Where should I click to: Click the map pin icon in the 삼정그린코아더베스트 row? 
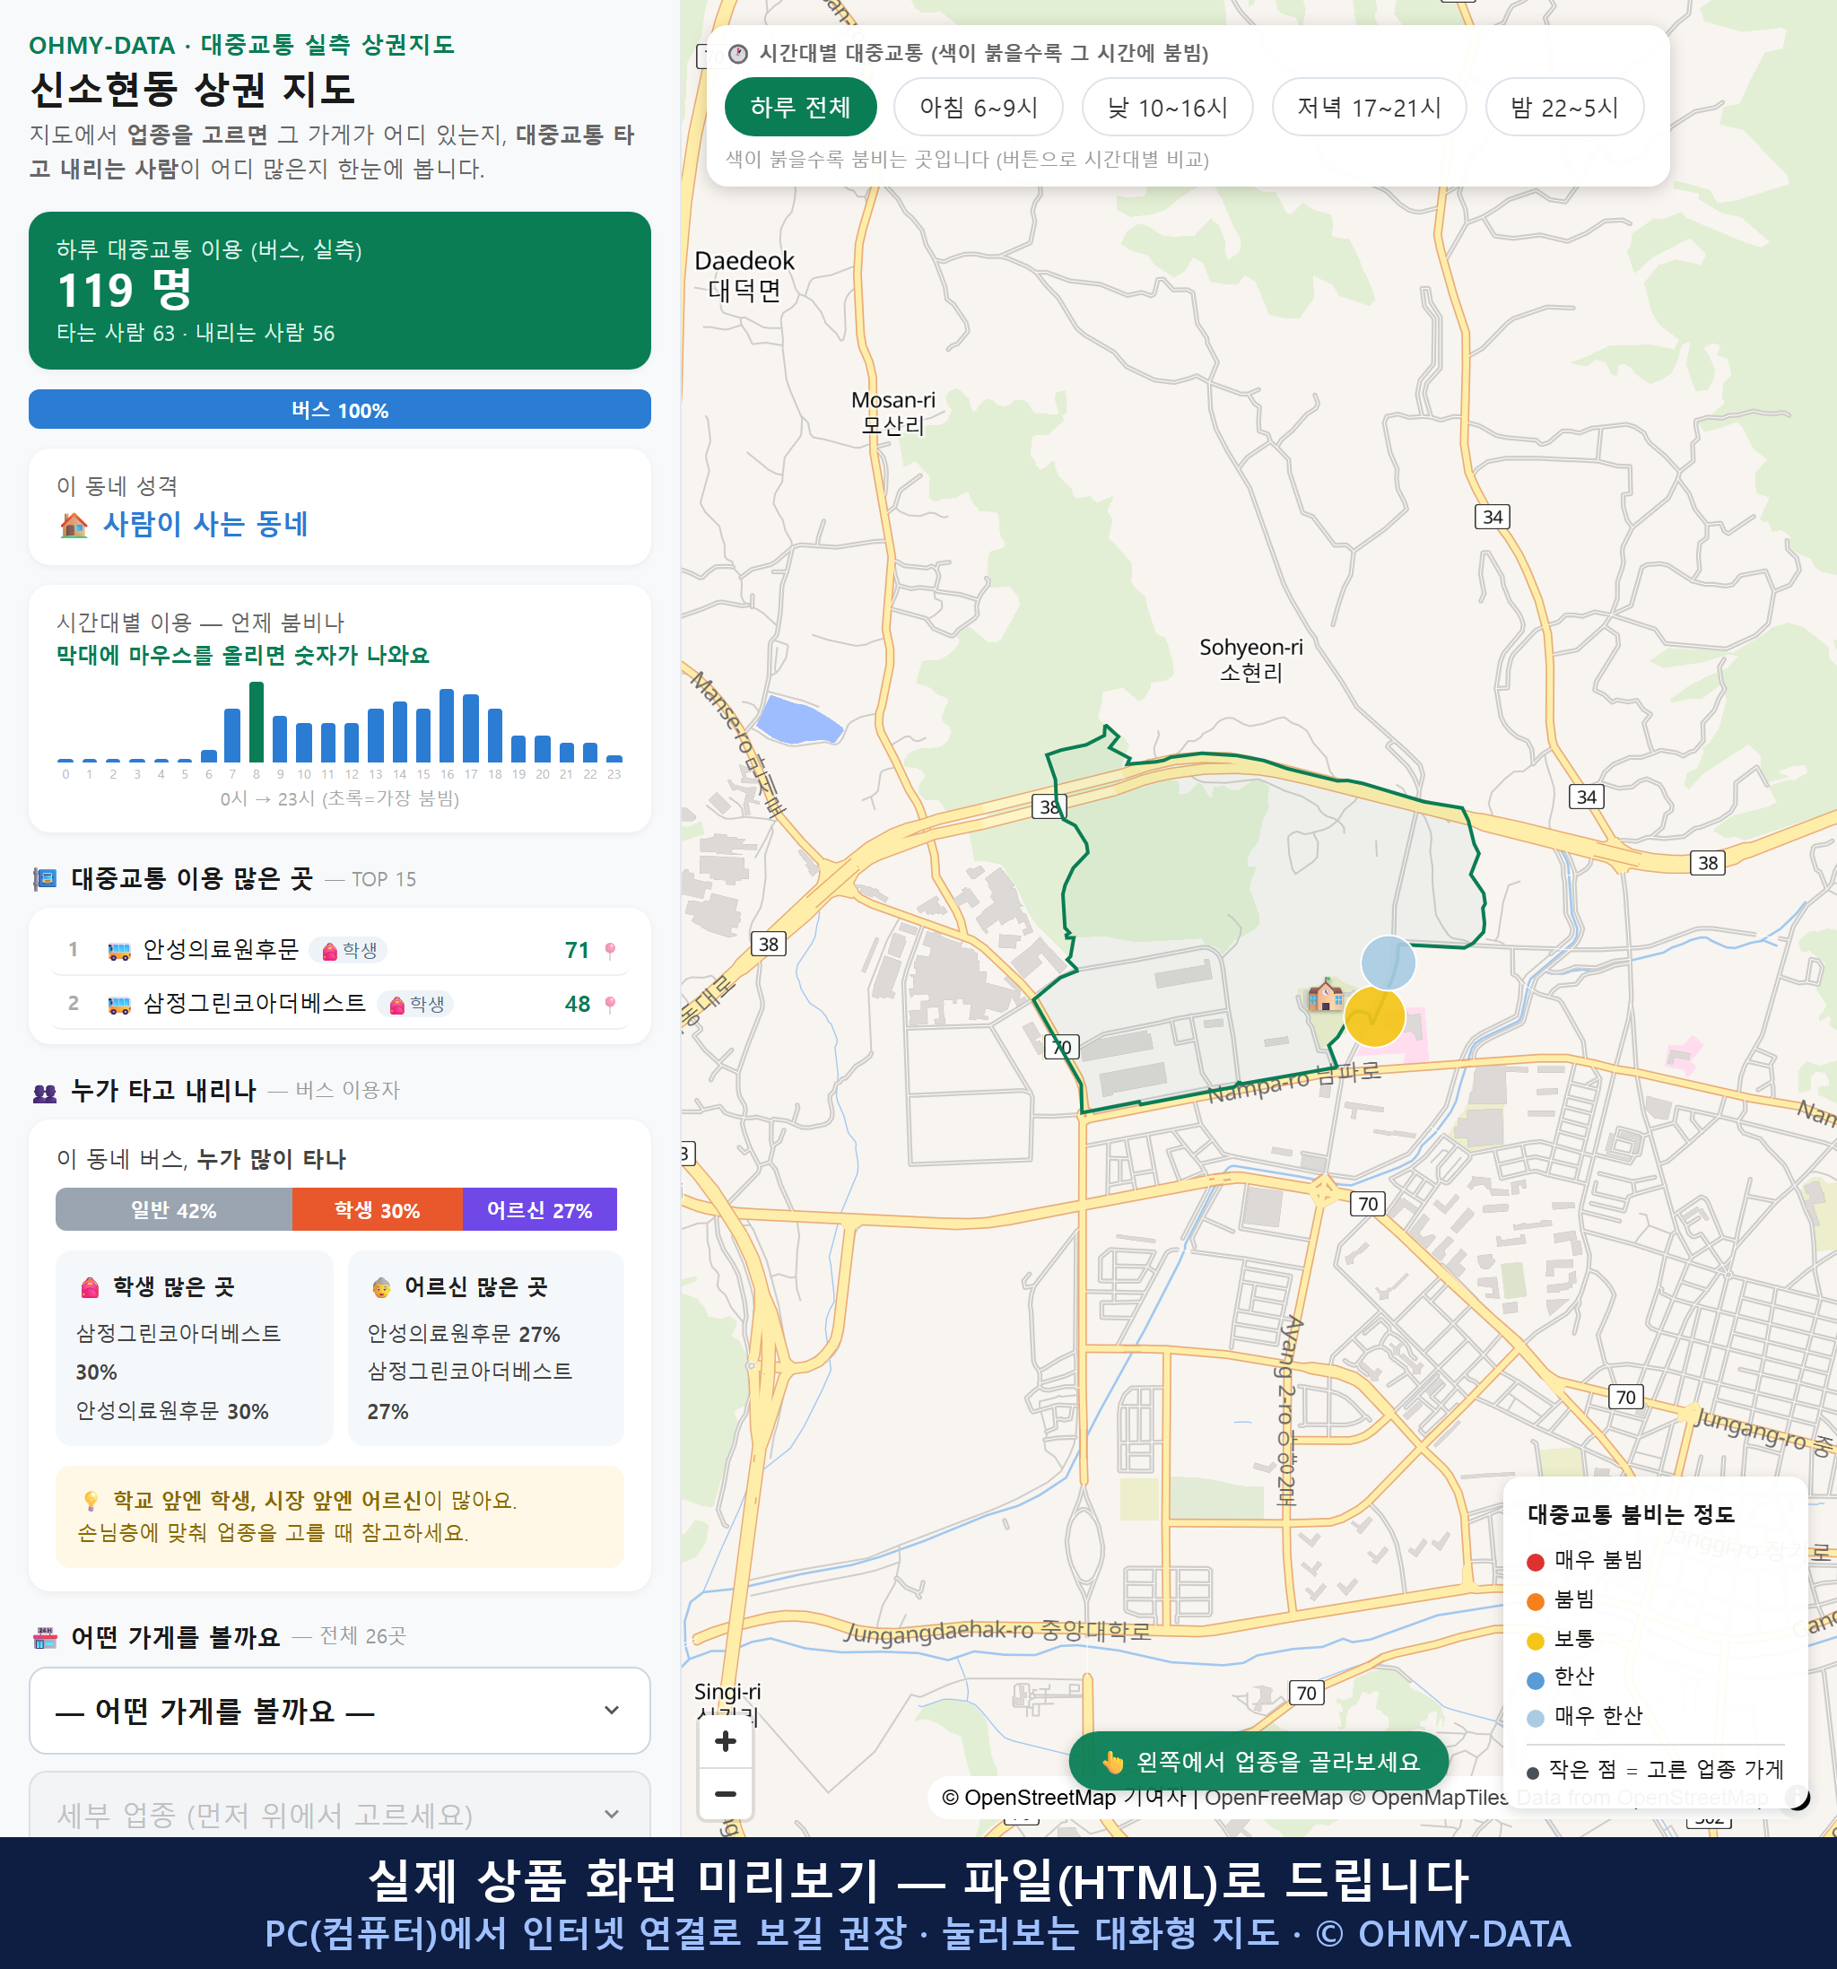(610, 1005)
